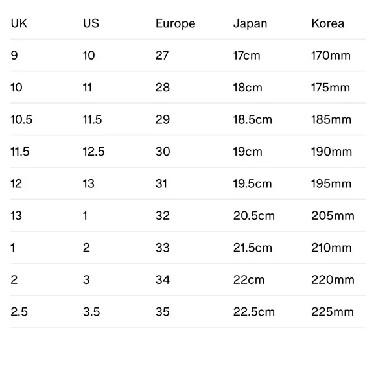This screenshot has height=376, width=376.
Task: Select the US column header
Action: (91, 23)
